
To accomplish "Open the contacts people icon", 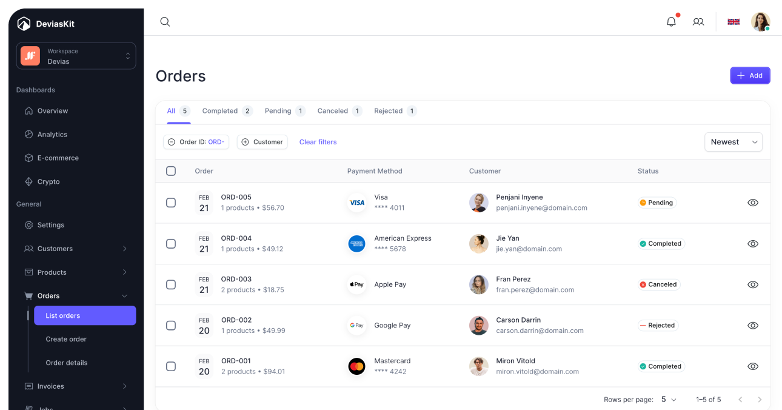I will coord(698,22).
